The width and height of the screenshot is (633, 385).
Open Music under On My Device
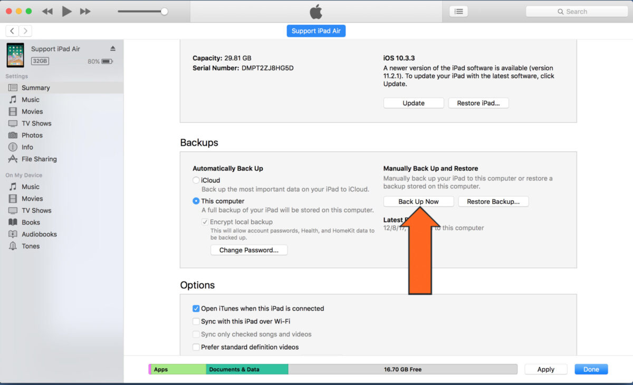(62, 186)
